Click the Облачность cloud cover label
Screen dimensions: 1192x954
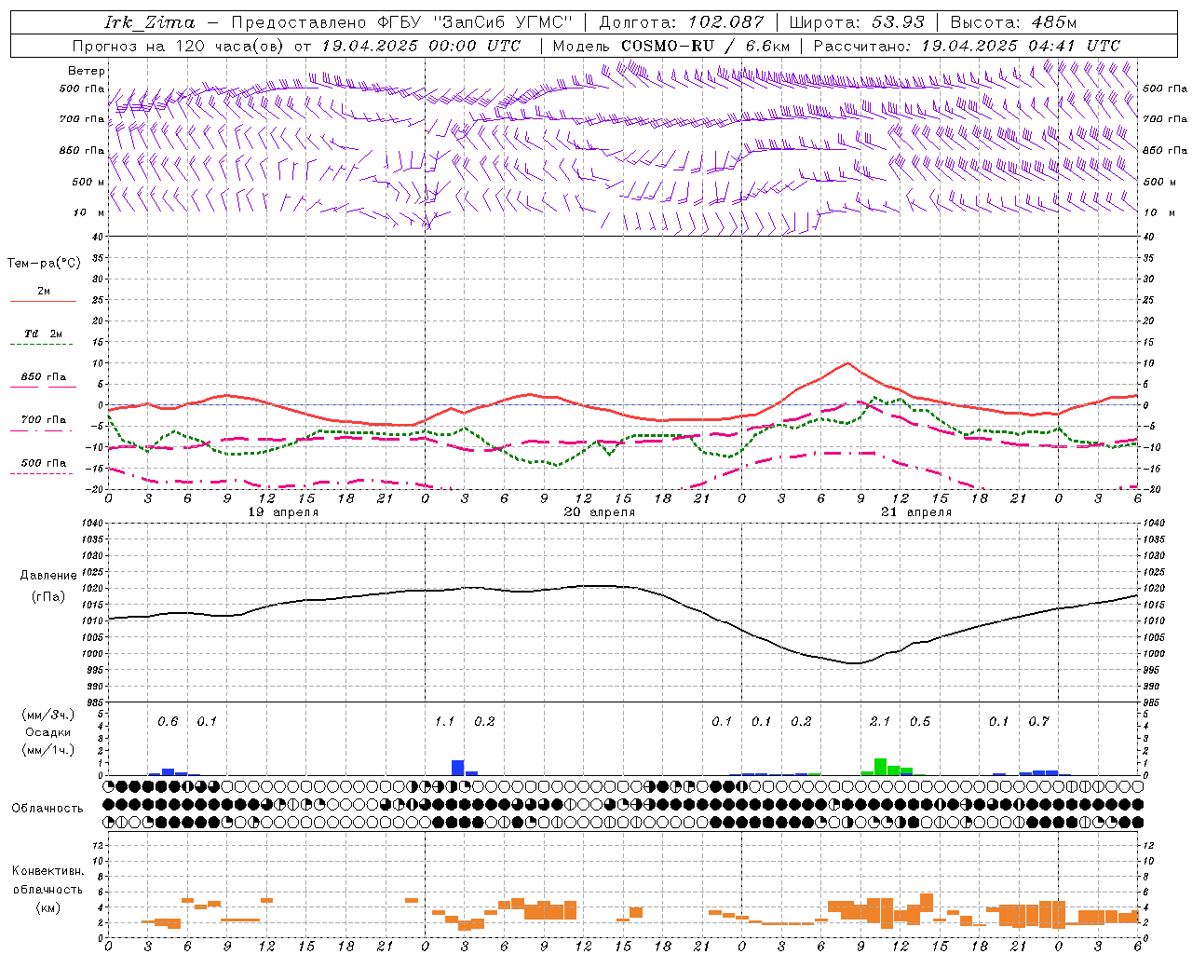click(47, 809)
